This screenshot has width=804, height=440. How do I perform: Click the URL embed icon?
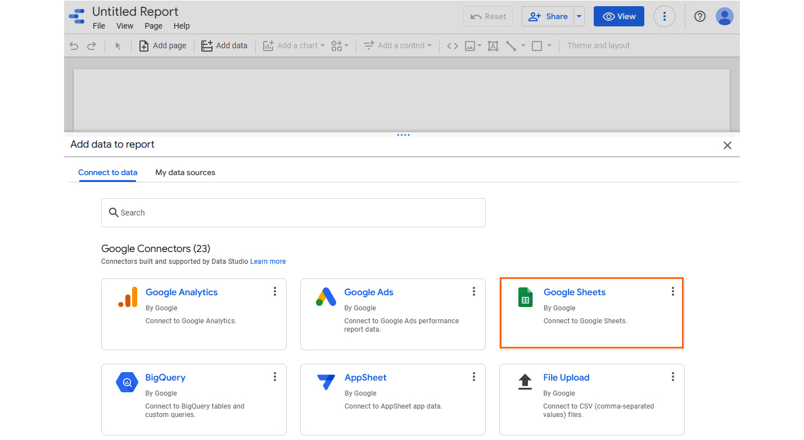(x=453, y=46)
